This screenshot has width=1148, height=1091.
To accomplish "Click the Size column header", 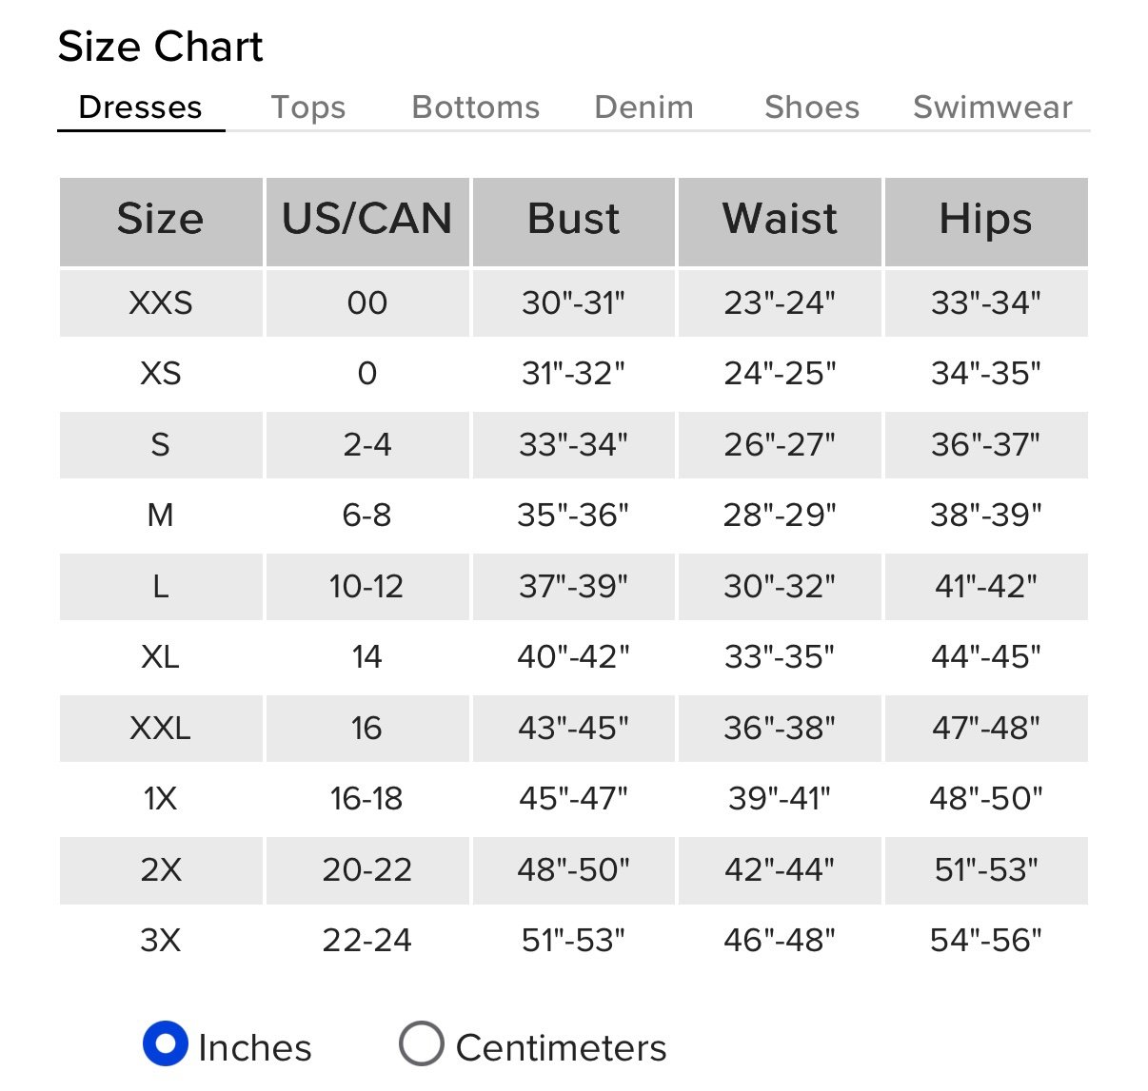I will tap(161, 222).
